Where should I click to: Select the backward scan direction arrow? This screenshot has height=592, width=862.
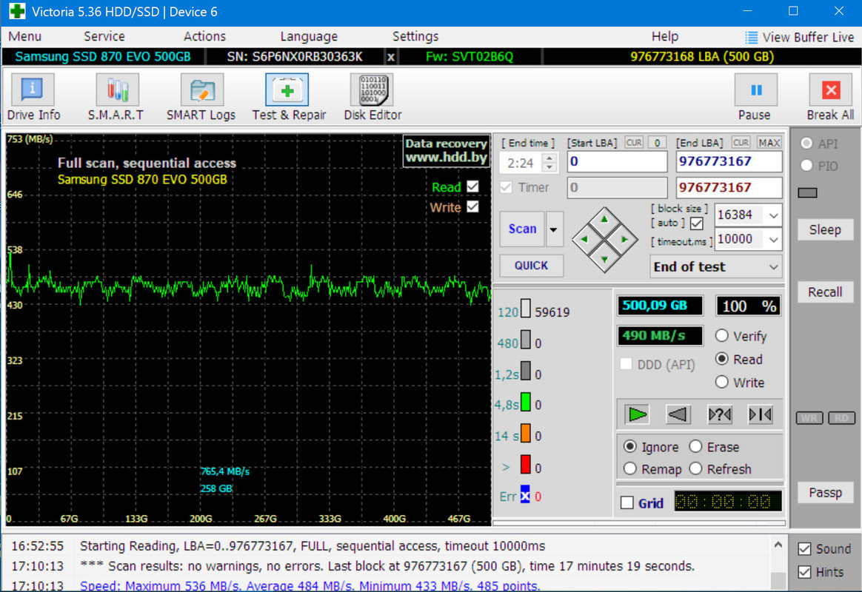click(678, 414)
